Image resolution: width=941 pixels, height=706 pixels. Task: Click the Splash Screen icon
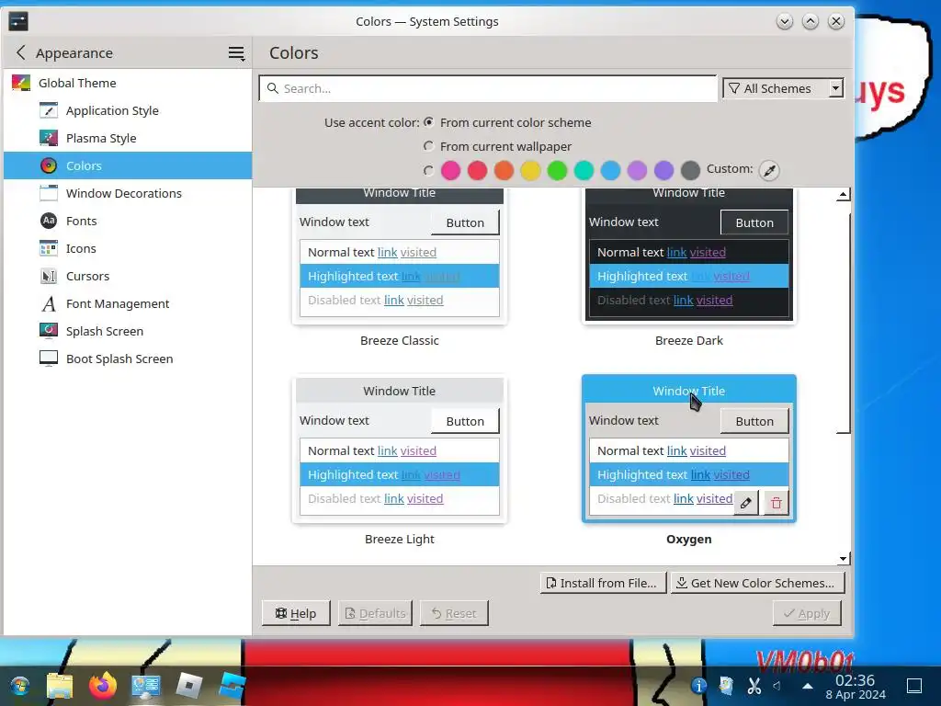tap(49, 331)
